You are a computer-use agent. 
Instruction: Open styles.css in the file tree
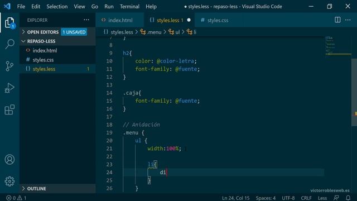(44, 60)
